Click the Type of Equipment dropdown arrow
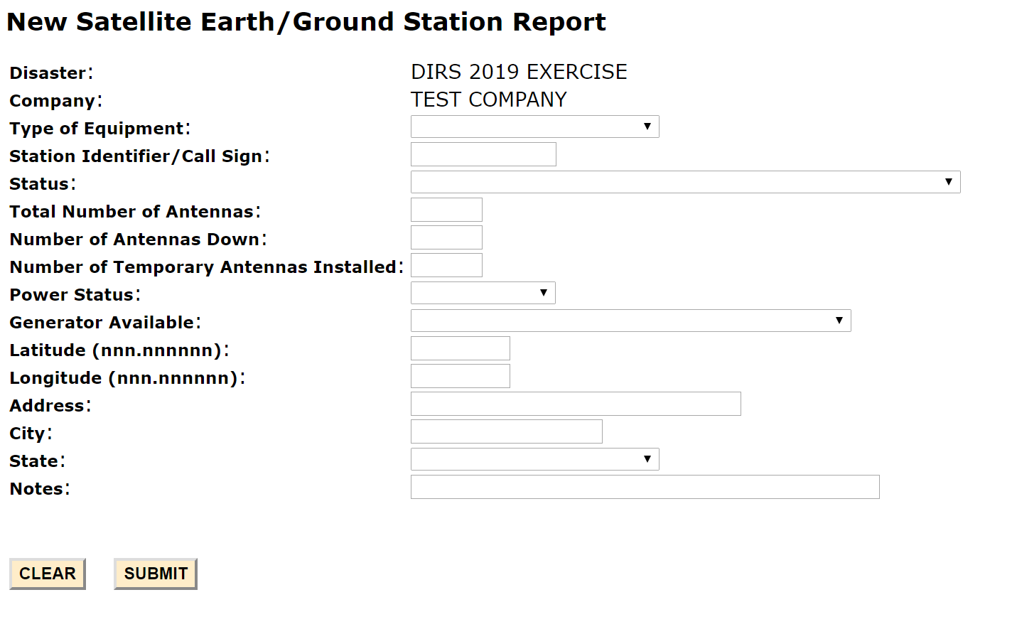1012x639 pixels. pyautogui.click(x=647, y=127)
